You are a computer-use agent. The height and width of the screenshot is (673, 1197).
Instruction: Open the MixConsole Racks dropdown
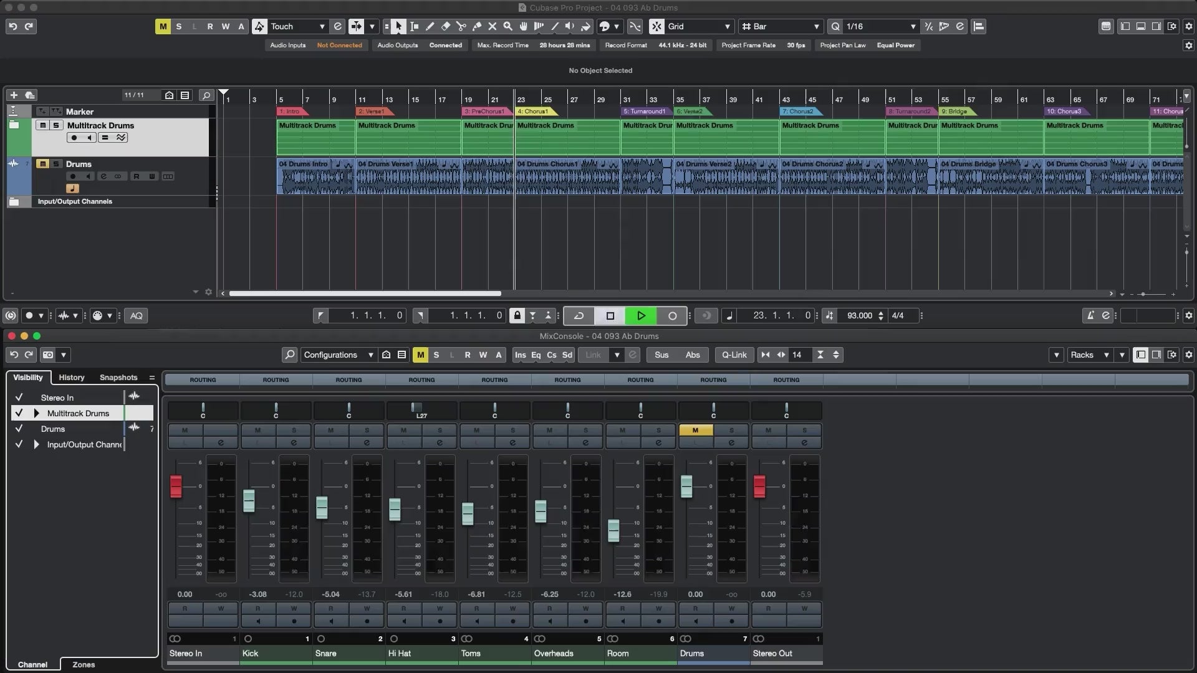pyautogui.click(x=1089, y=355)
